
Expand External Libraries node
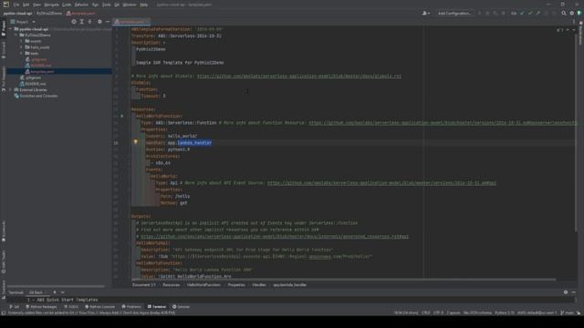tap(11, 89)
